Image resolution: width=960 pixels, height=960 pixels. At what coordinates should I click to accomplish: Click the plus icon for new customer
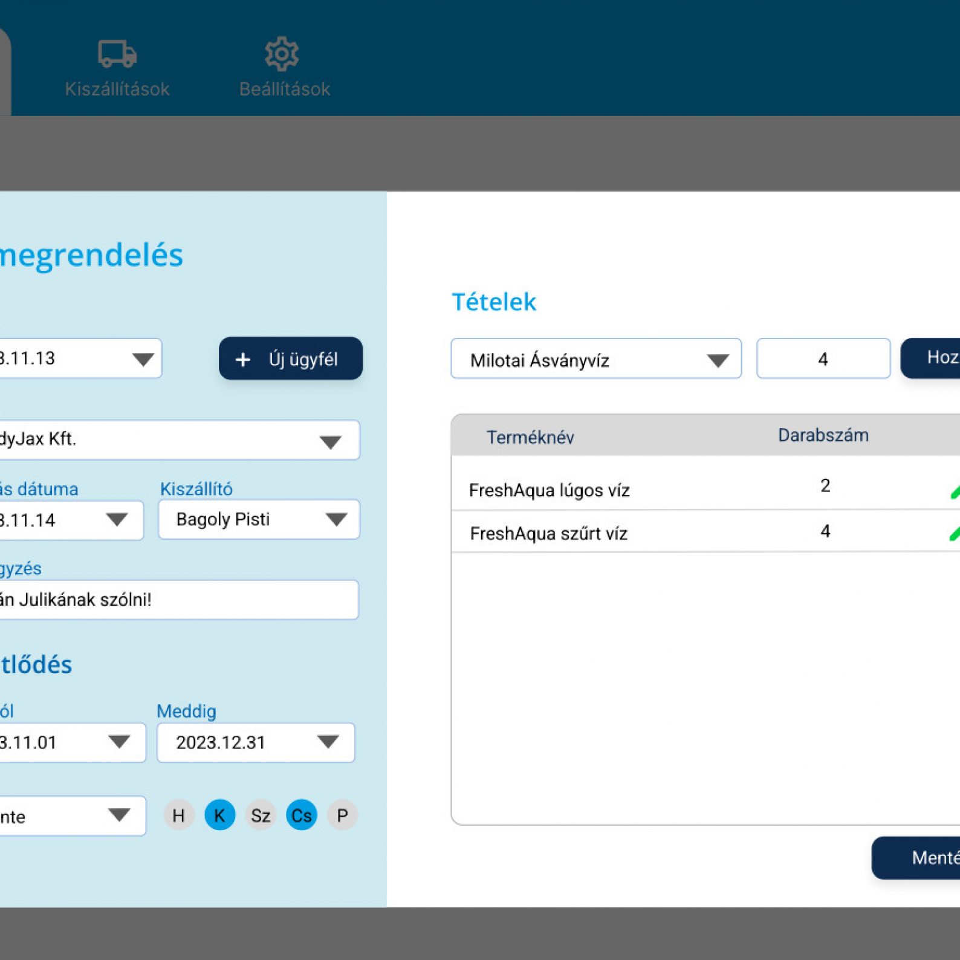(x=242, y=360)
